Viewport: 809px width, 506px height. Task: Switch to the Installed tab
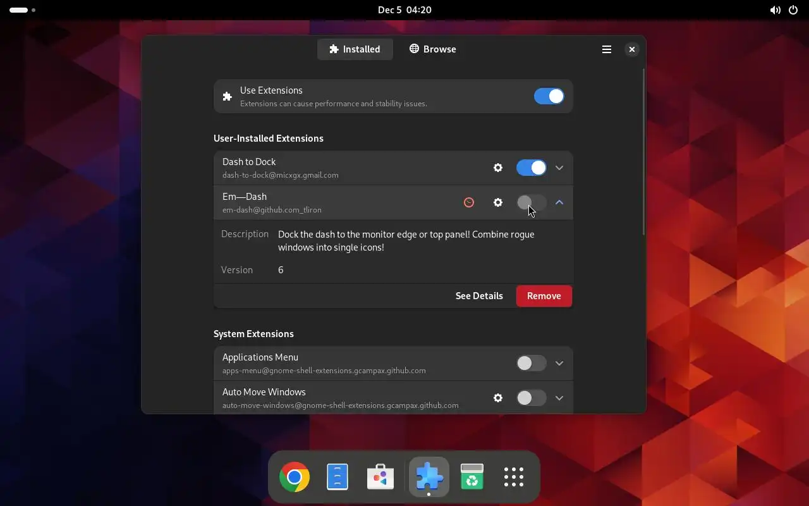click(355, 49)
